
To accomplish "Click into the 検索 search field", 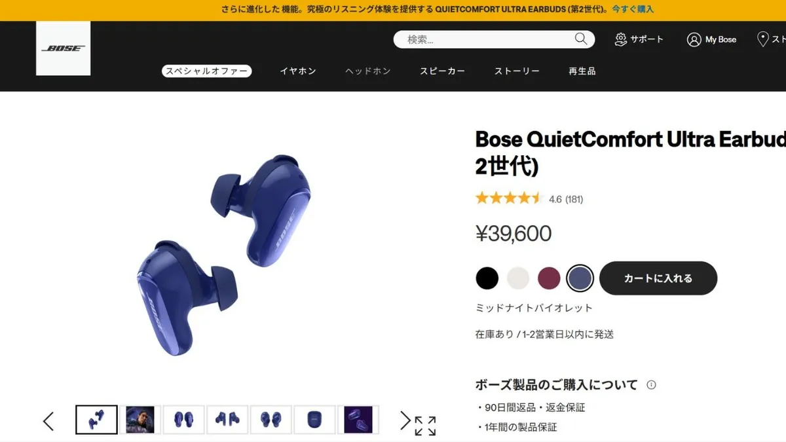I will [x=485, y=39].
